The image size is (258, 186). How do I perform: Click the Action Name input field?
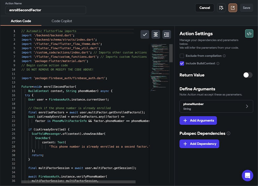tap(46, 10)
